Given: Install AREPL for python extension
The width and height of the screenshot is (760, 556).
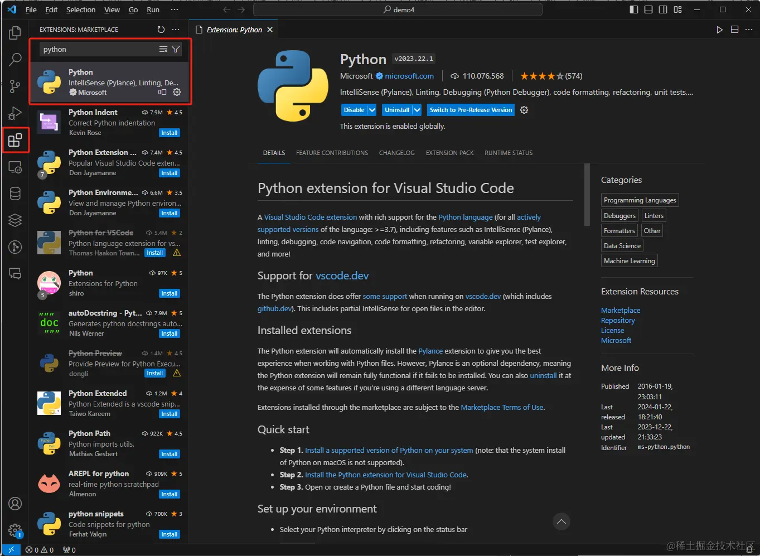Looking at the screenshot, I should pyautogui.click(x=170, y=494).
